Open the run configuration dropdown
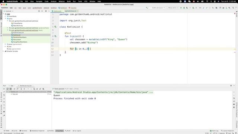Screen dimensions: 238x134 [157, 8]
